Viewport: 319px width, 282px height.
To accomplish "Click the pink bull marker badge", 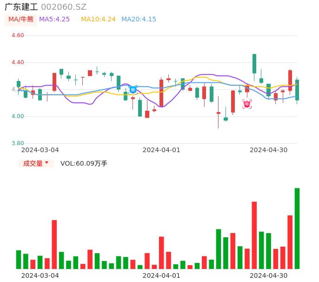I will pos(247,104).
